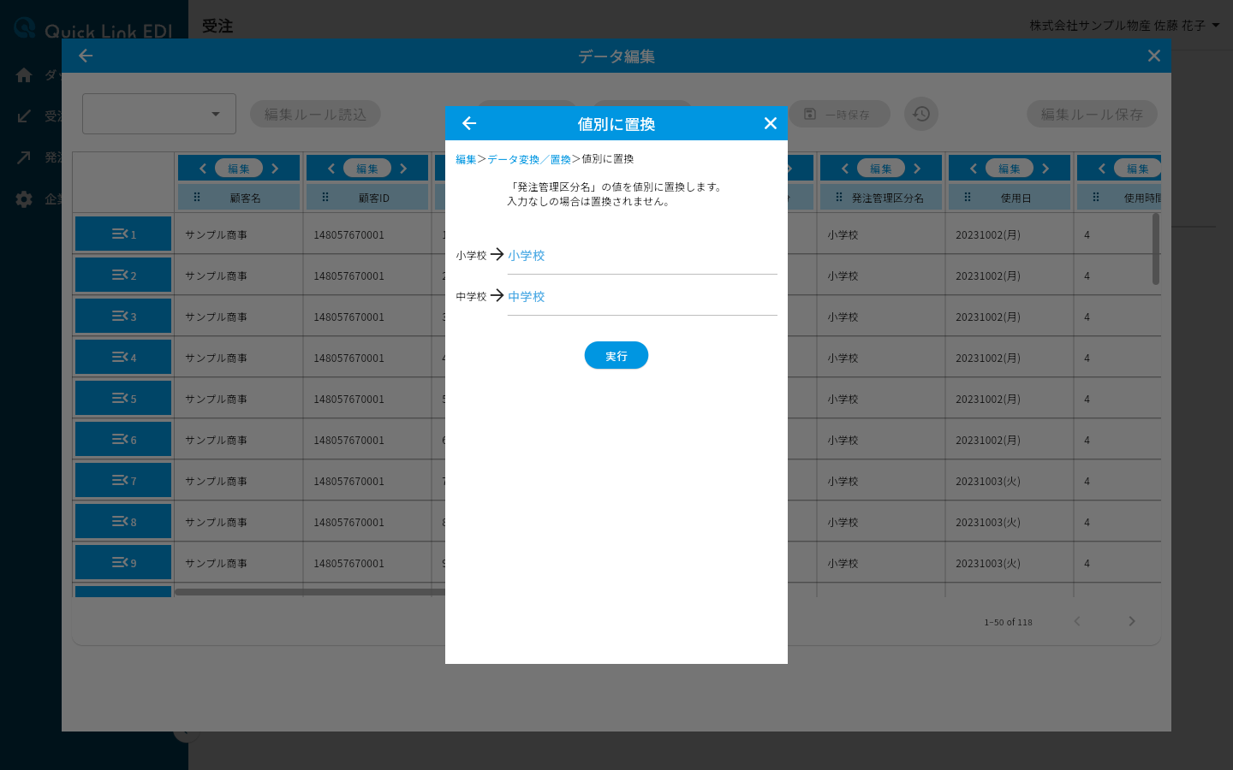The width and height of the screenshot is (1233, 770).
Task: Click back arrow in 値別に置換 dialog
Action: tap(469, 123)
